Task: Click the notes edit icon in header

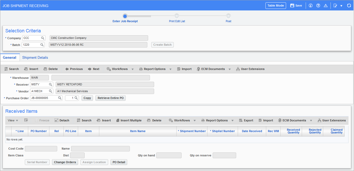Action: [x=335, y=5]
